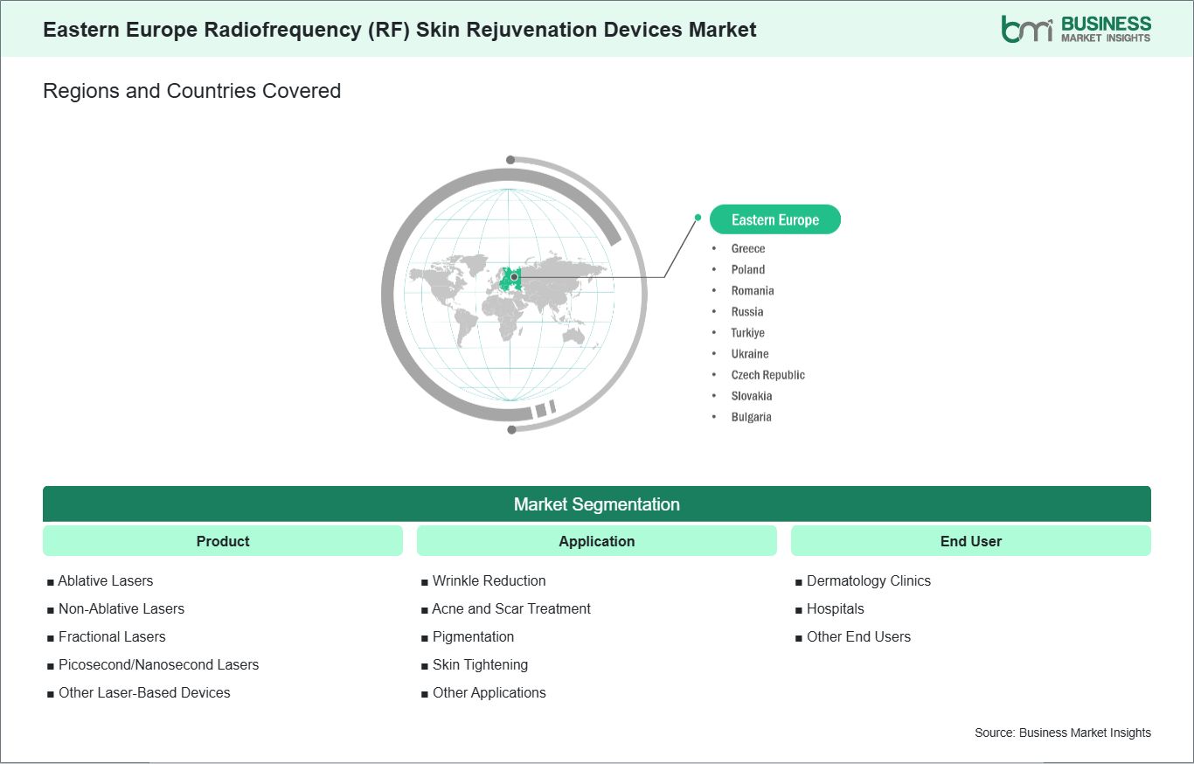Click the "Dermatology Clinics" end user item
This screenshot has height=764, width=1194.
pyautogui.click(x=869, y=580)
